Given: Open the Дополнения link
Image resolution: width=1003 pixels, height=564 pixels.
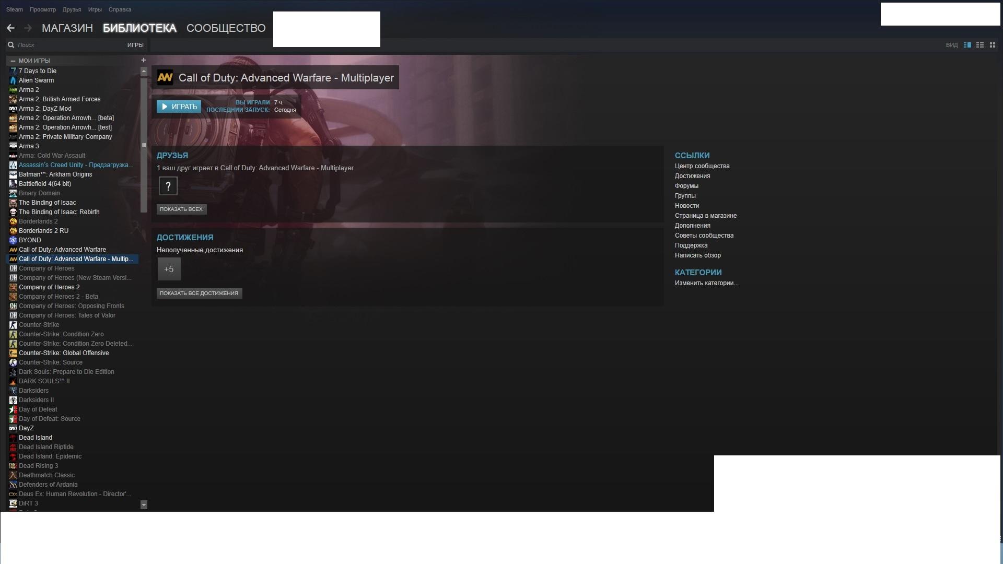Looking at the screenshot, I should point(692,226).
